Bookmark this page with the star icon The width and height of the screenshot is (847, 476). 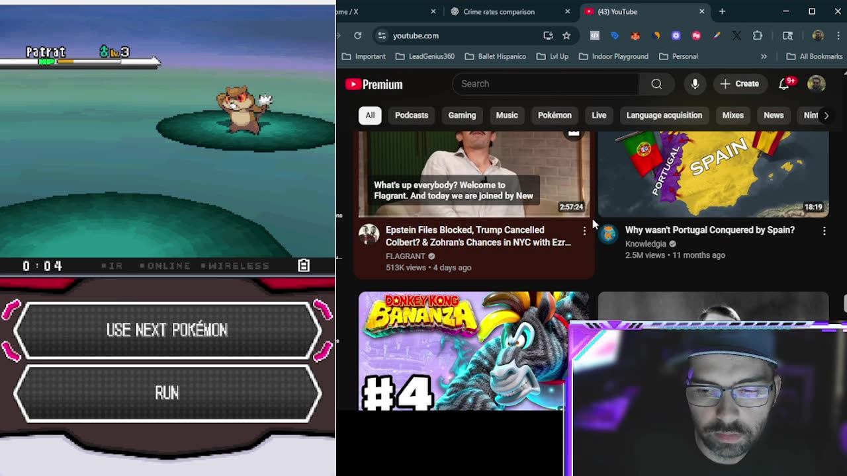[566, 36]
